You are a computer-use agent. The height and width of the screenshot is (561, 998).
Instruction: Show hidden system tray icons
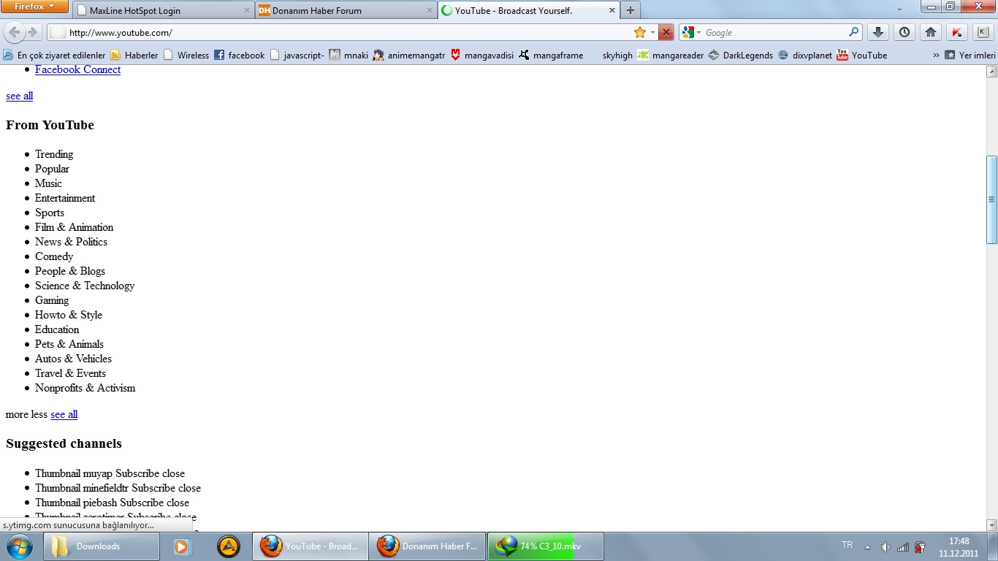(x=867, y=546)
